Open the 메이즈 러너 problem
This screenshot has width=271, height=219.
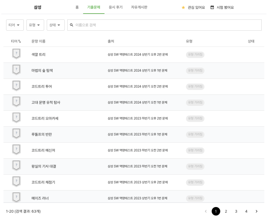(x=40, y=198)
